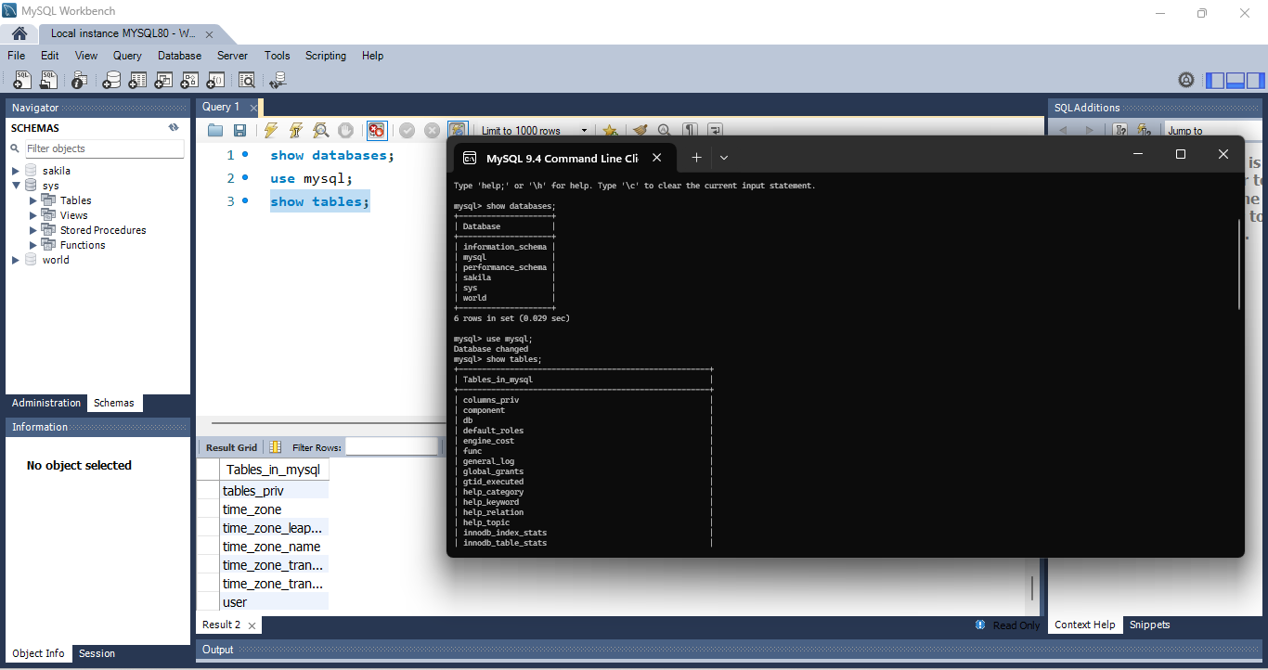Expand the sakila schema

[x=16, y=171]
